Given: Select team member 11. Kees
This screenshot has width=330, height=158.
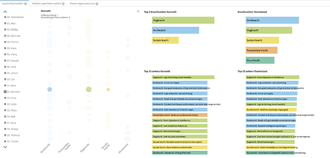Looking at the screenshot, I should [12, 85].
